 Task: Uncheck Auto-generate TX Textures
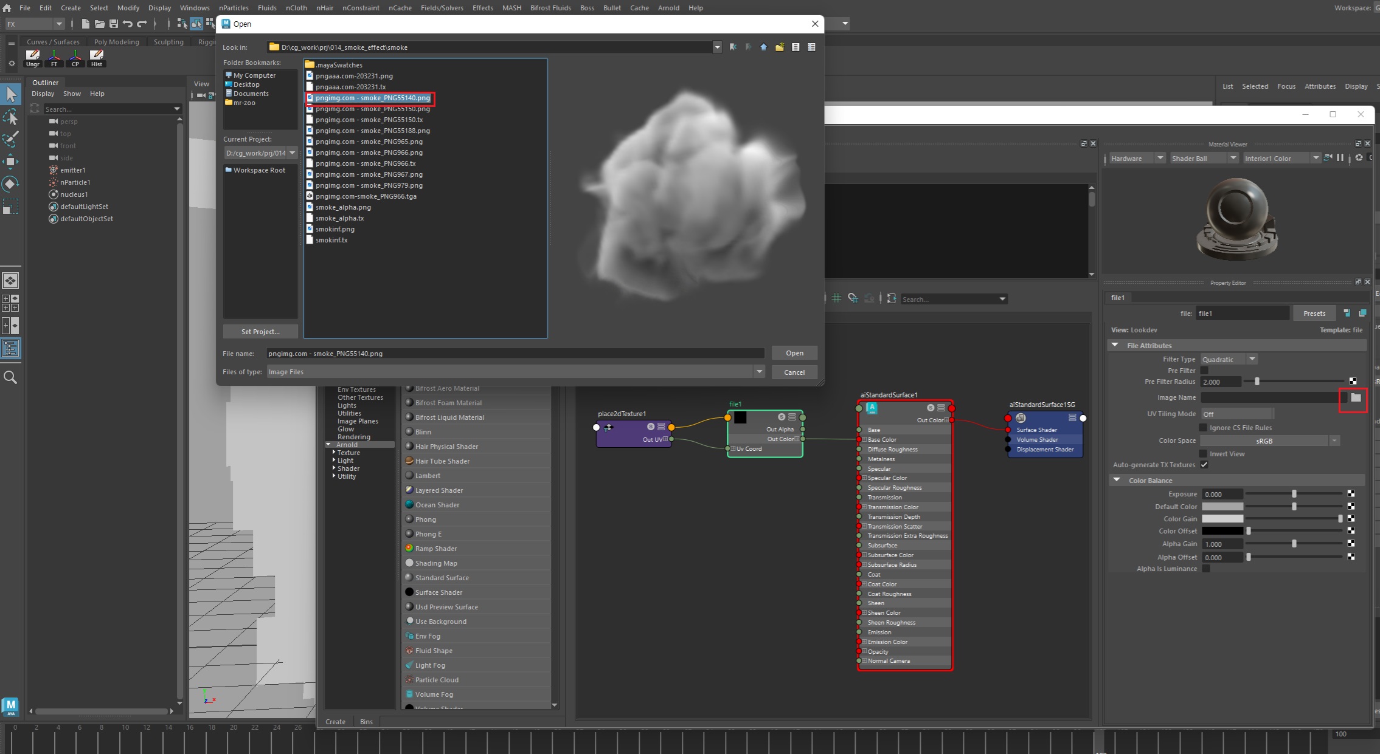click(1204, 465)
